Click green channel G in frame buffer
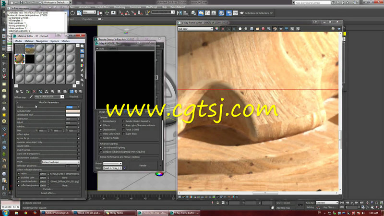This screenshot has width=384, height=216. [229, 29]
